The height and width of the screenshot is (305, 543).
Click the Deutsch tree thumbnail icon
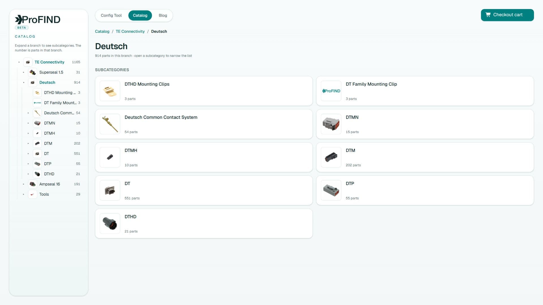(x=33, y=82)
